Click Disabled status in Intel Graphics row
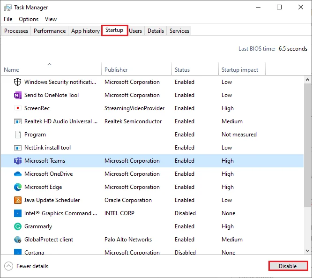This screenshot has height=278, width=312. pyautogui.click(x=185, y=213)
